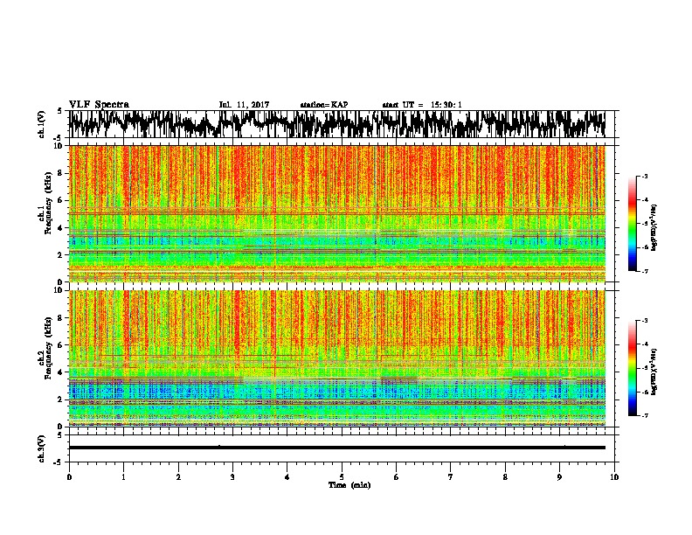The image size is (692, 535).
Task: Click the "Time (min)" x-axis label
Action: pos(349,485)
